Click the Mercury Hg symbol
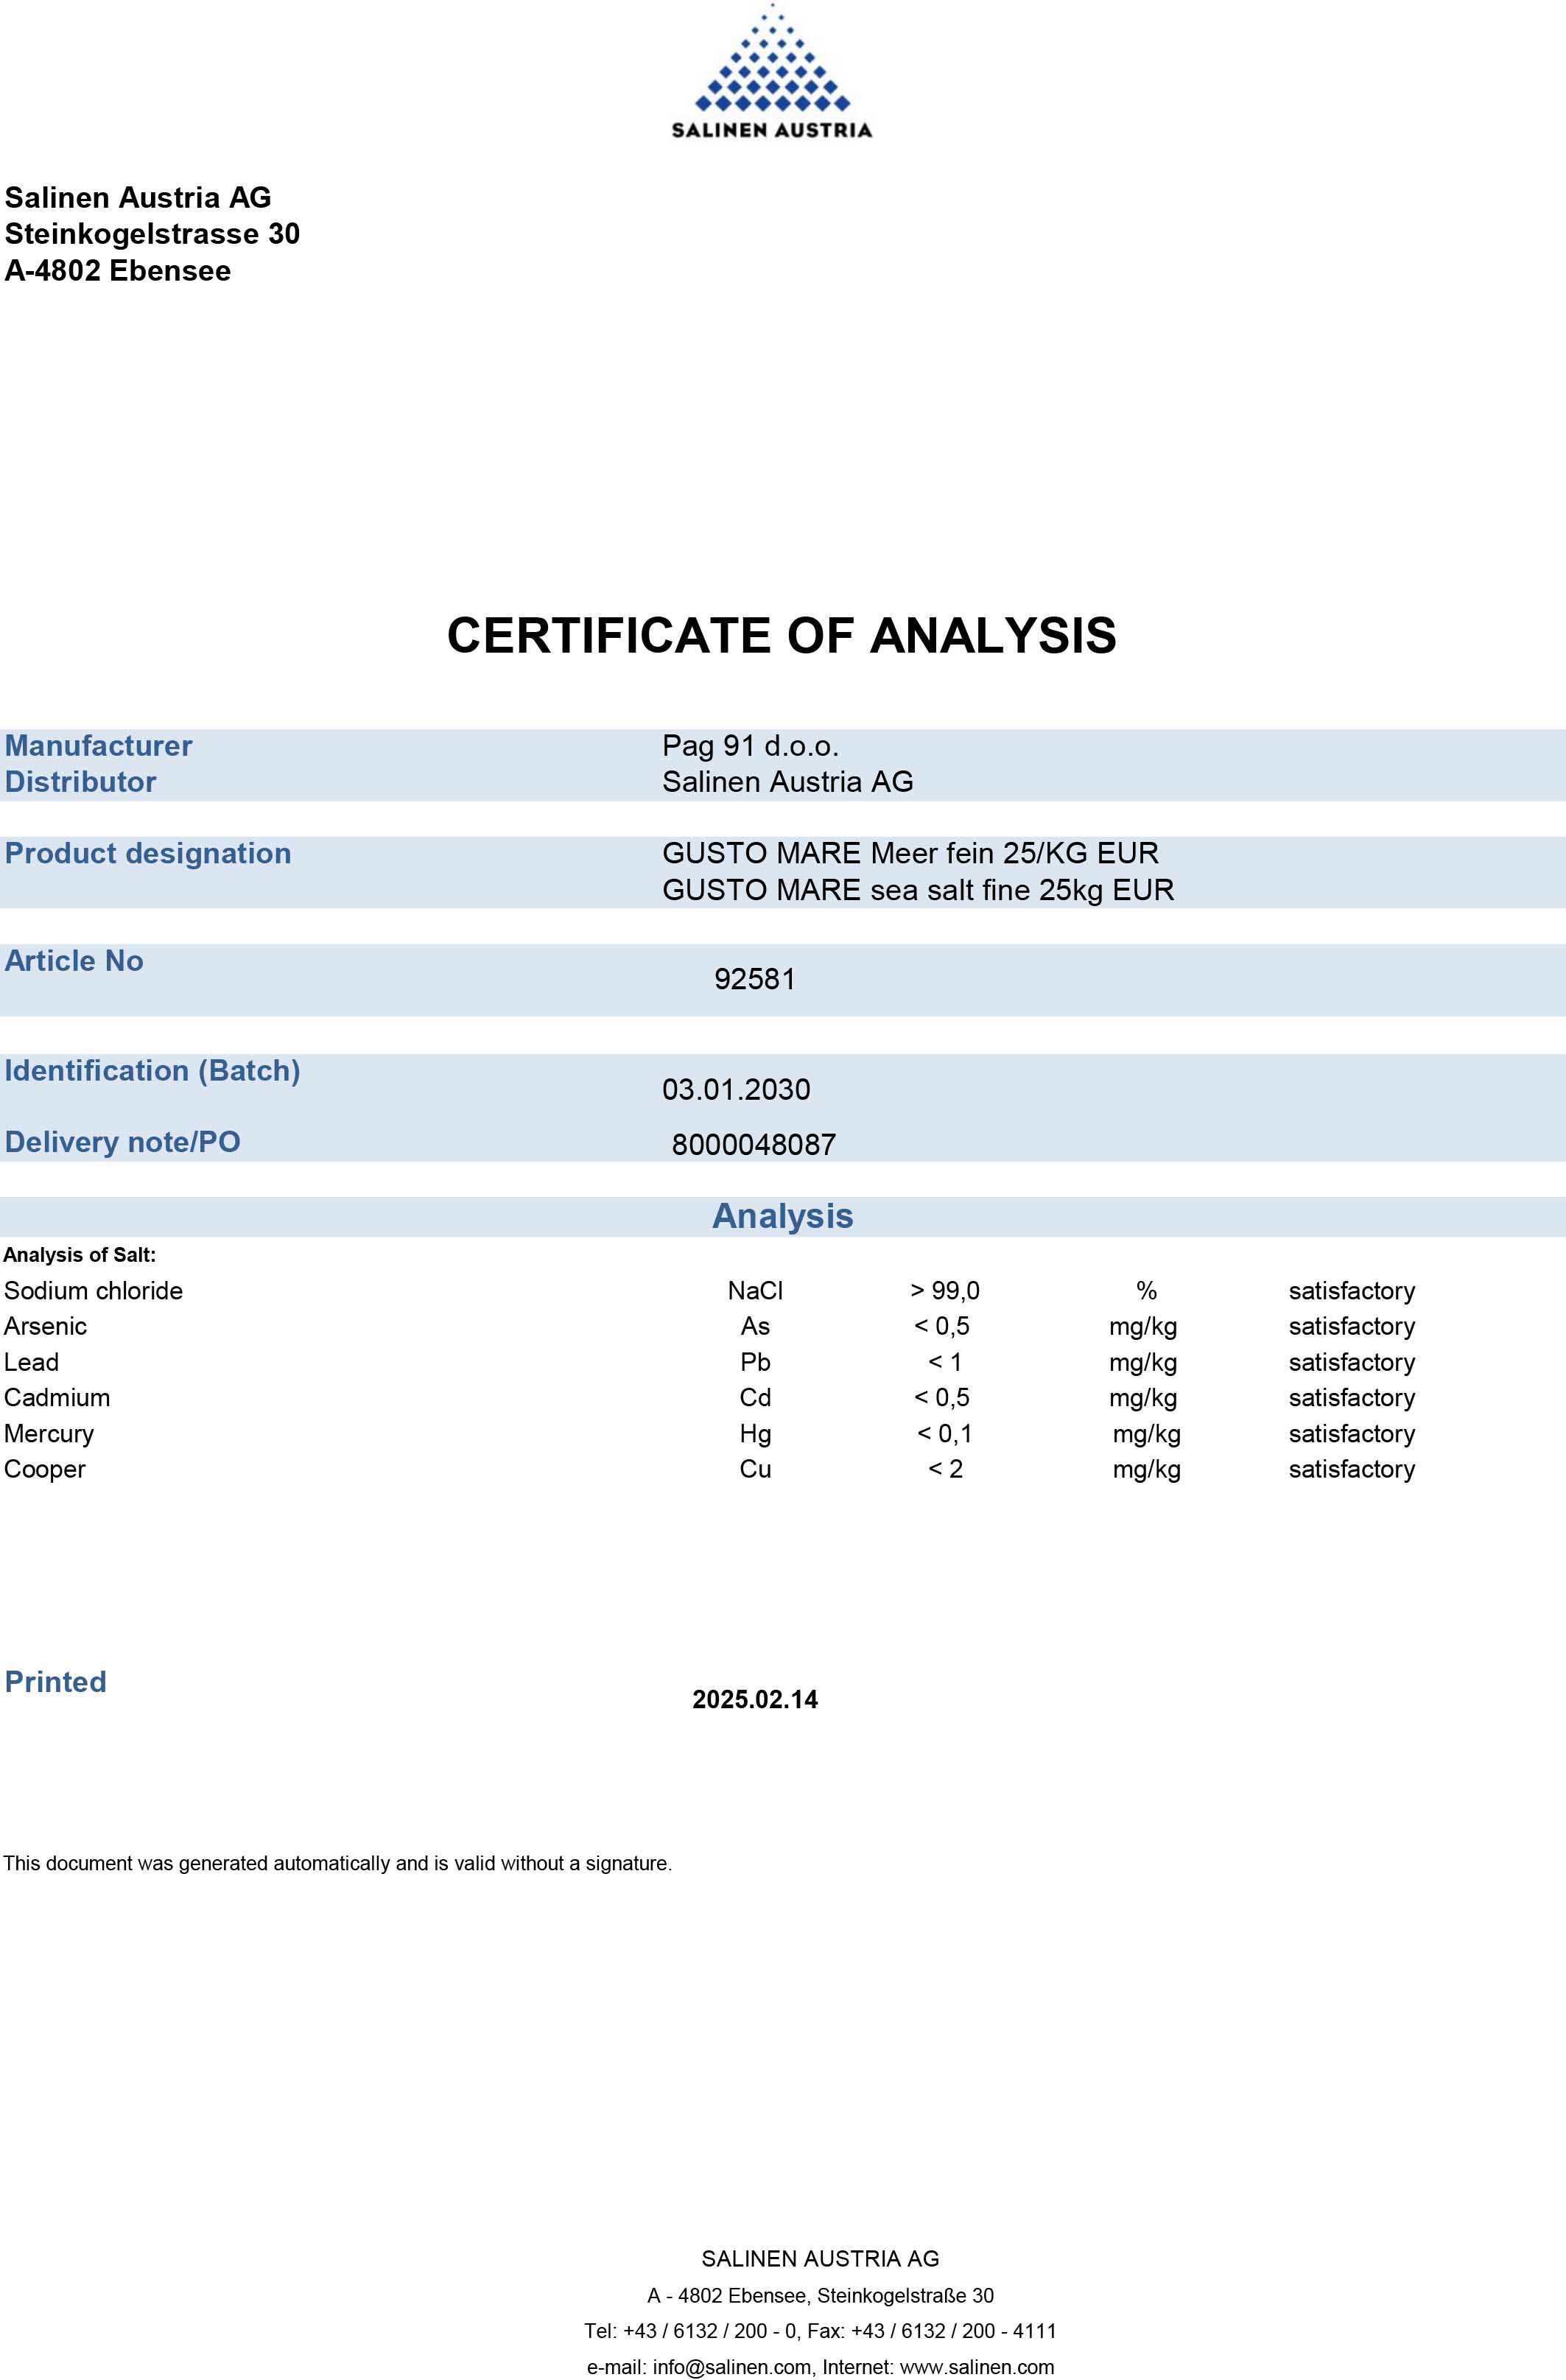This screenshot has height=2380, width=1566. [755, 1434]
